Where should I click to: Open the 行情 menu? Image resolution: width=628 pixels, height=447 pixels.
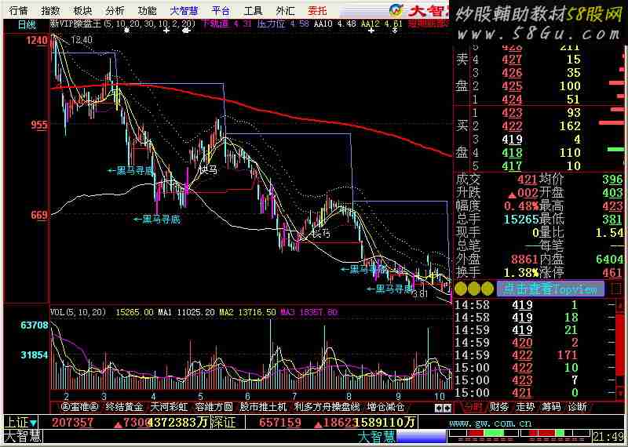point(18,10)
